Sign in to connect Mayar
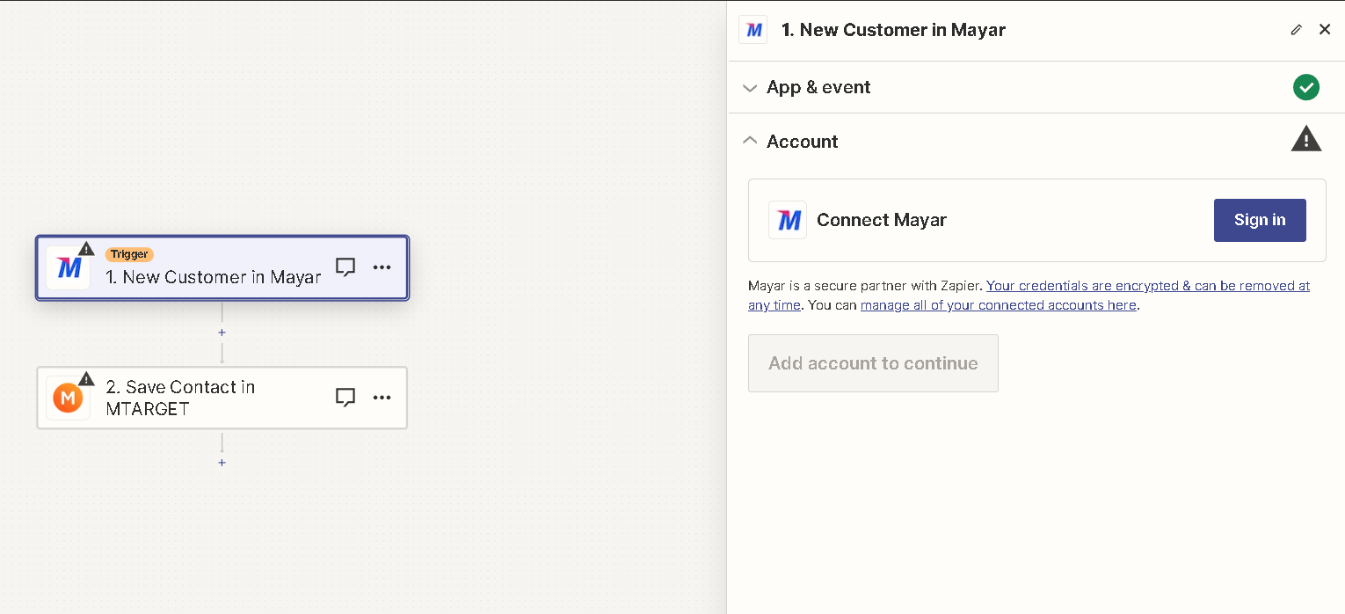 click(x=1260, y=220)
